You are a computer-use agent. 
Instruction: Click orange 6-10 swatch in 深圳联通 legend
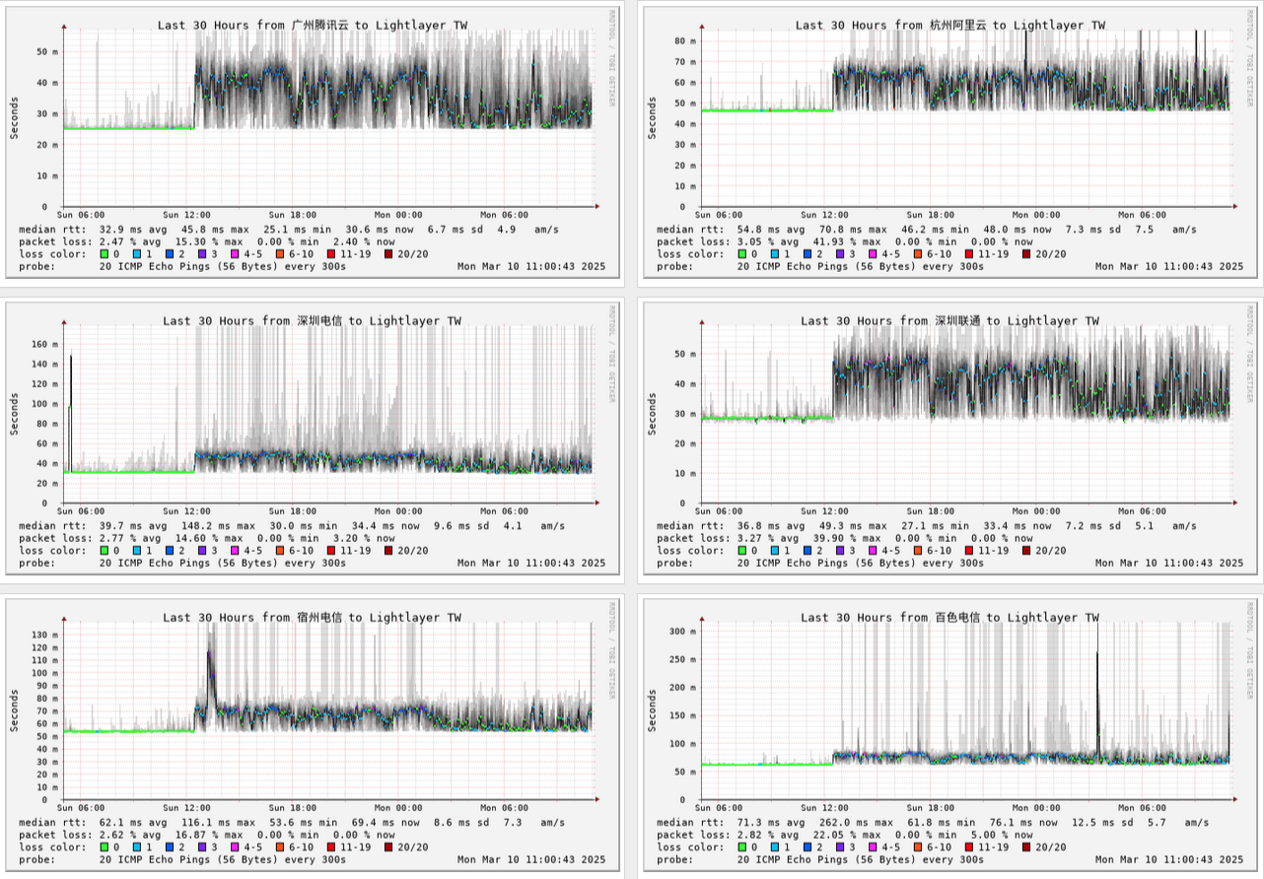[x=918, y=551]
